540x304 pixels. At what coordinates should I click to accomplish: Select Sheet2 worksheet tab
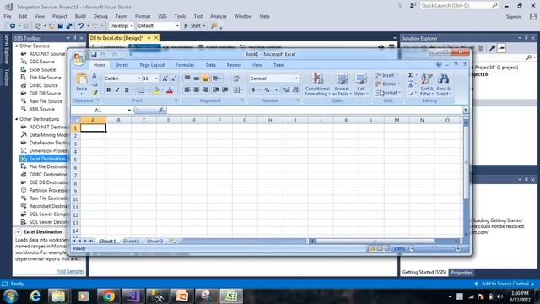(132, 241)
